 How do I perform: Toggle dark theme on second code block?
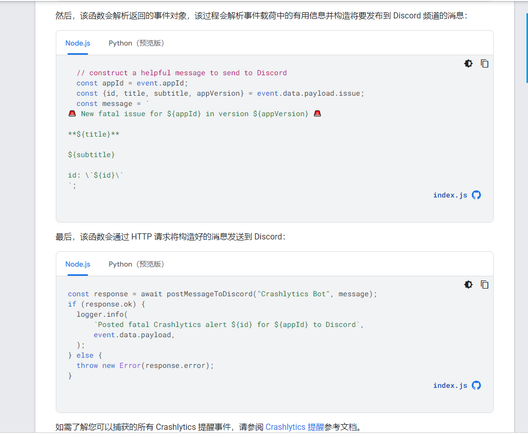[x=468, y=285]
